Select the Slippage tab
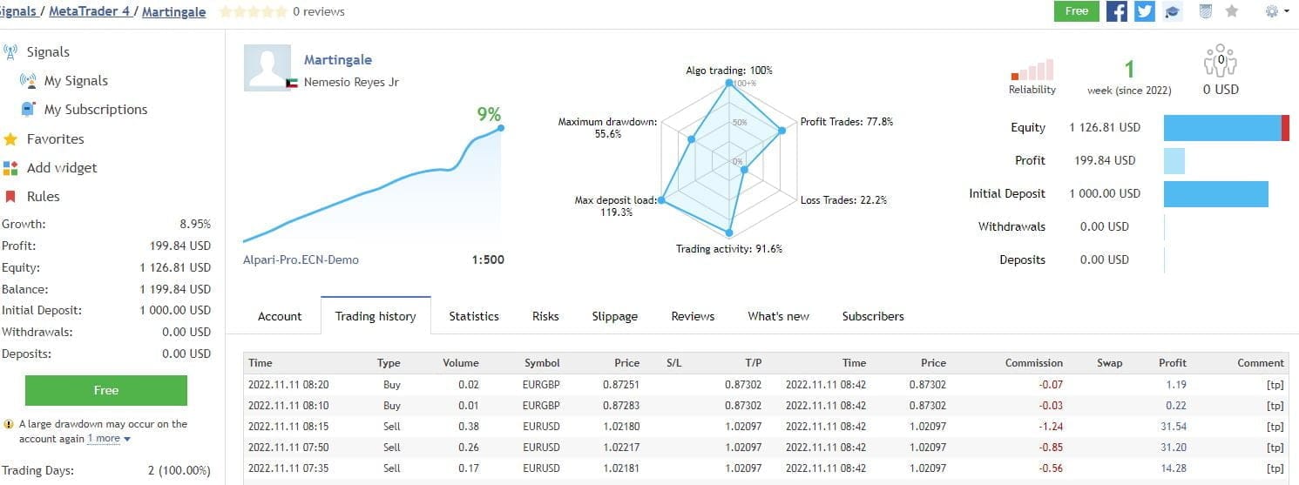 click(614, 316)
